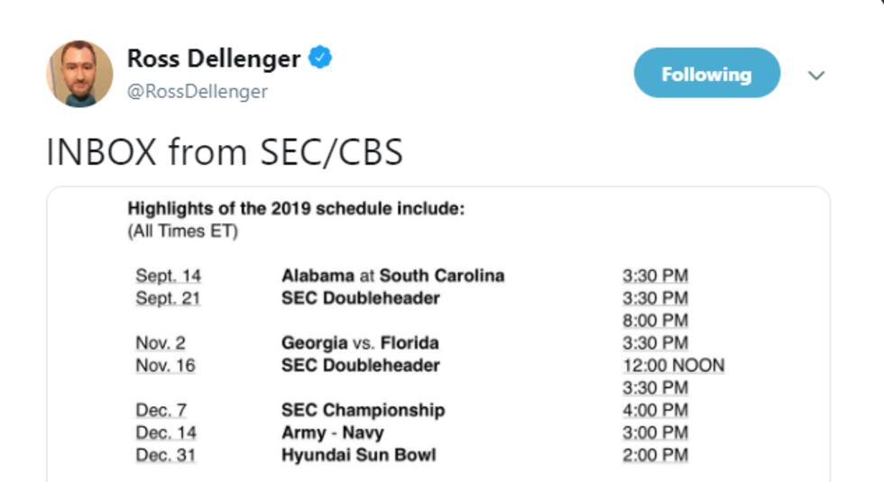The height and width of the screenshot is (482, 884).
Task: Click the 12:00 NOON time entry
Action: tap(673, 366)
